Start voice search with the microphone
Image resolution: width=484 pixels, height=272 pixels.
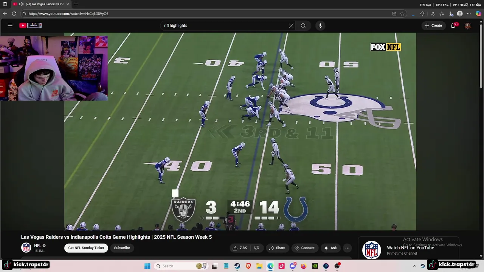[320, 25]
